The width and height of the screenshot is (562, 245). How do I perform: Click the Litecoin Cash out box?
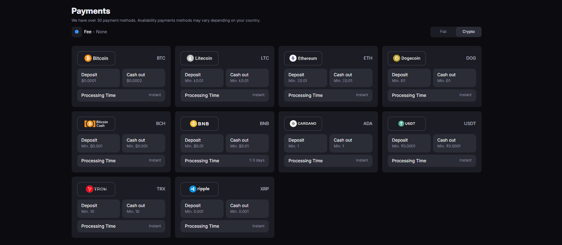pyautogui.click(x=247, y=78)
